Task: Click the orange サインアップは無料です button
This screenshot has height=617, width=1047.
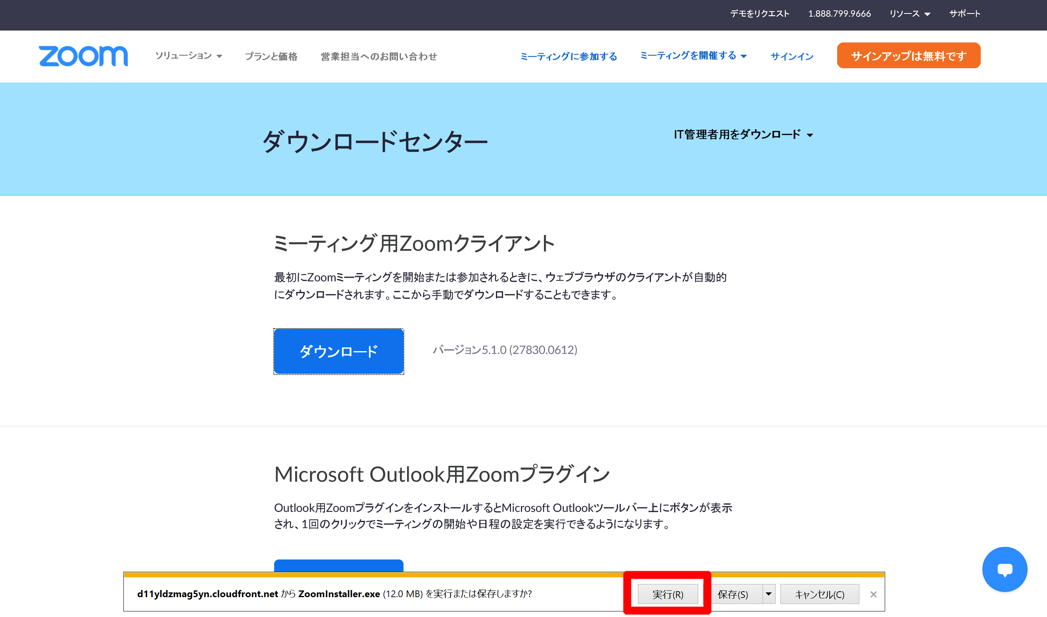Action: pos(908,55)
